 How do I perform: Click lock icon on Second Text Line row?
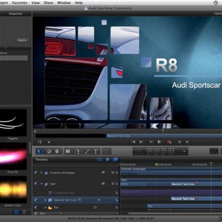tap(117, 200)
